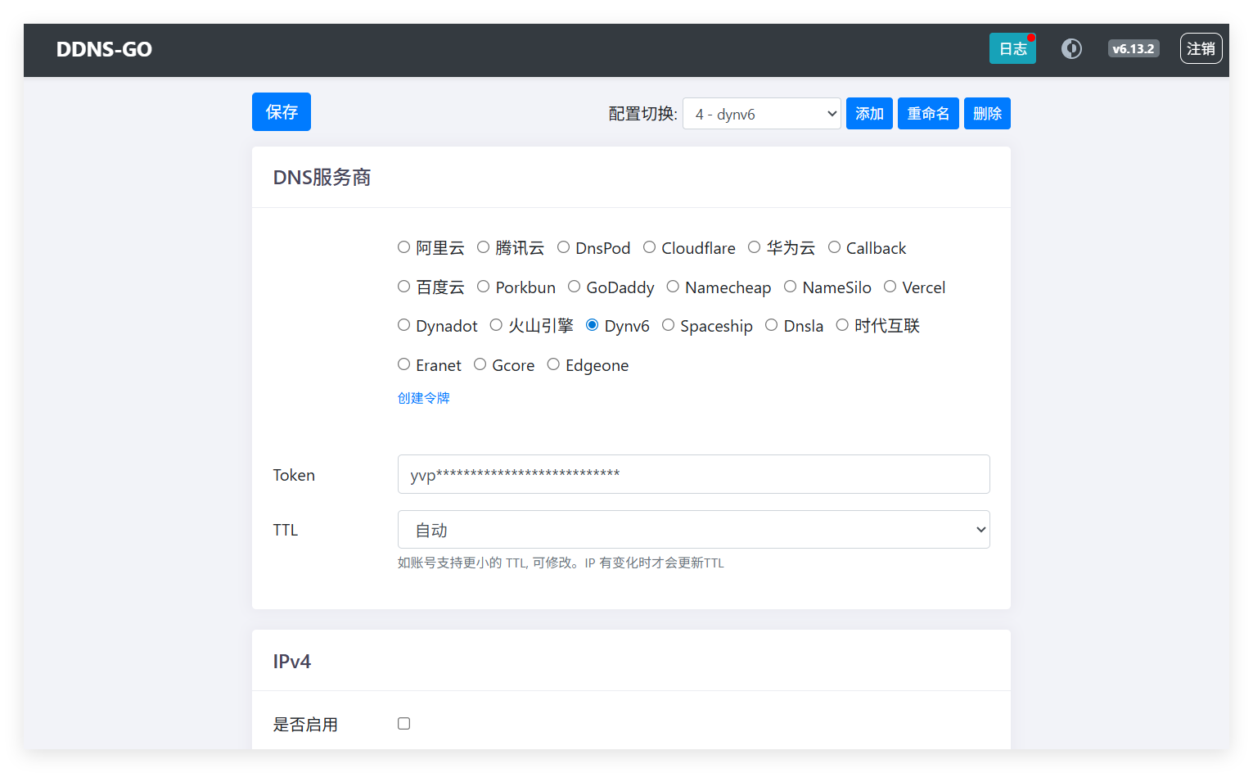Open the 配置切换 configuration dropdown
1253x773 pixels.
coord(760,113)
